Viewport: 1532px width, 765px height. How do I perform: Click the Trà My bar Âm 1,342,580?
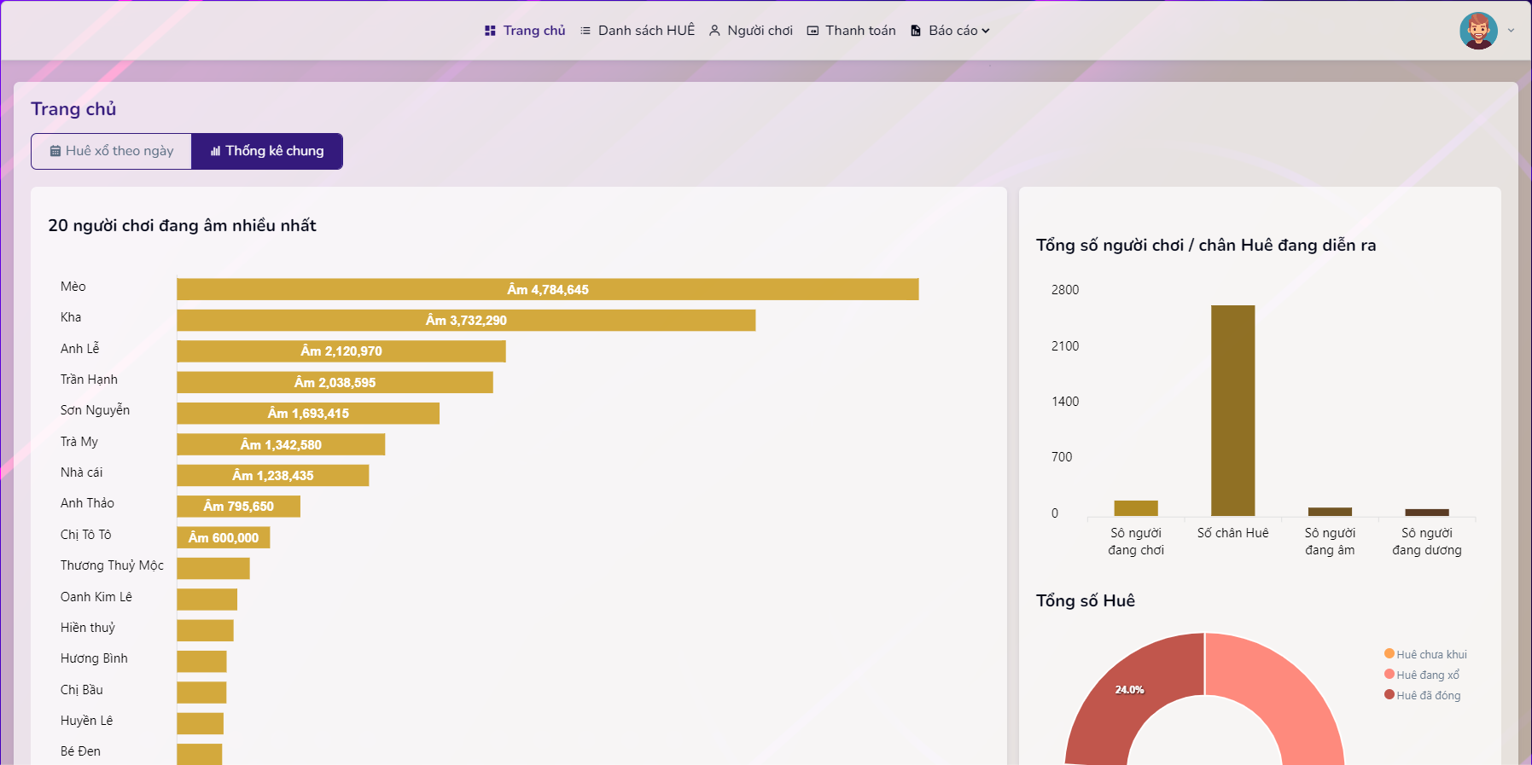point(281,444)
